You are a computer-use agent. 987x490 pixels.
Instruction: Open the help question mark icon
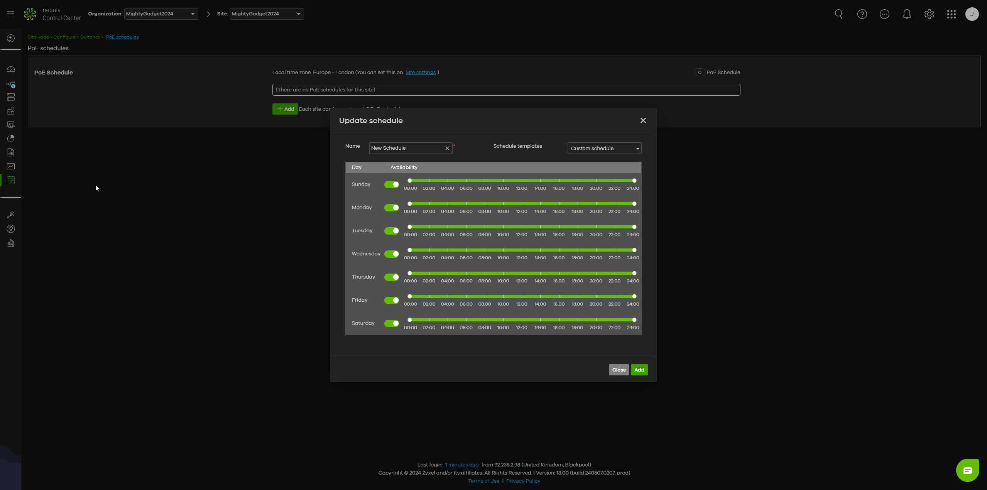pyautogui.click(x=862, y=14)
